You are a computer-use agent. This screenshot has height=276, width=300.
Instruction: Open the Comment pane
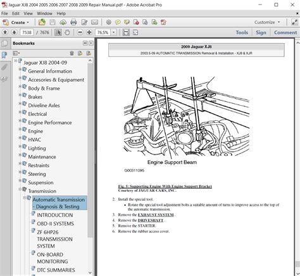[x=285, y=32]
